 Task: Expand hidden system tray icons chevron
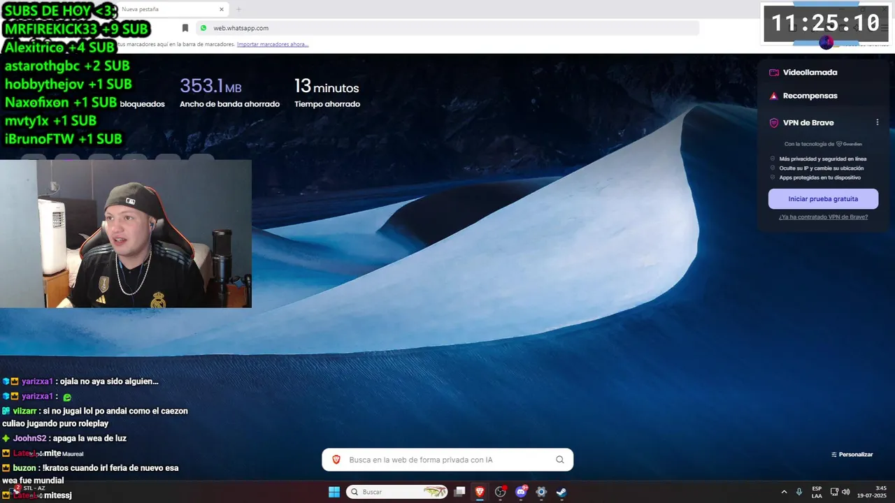click(784, 492)
